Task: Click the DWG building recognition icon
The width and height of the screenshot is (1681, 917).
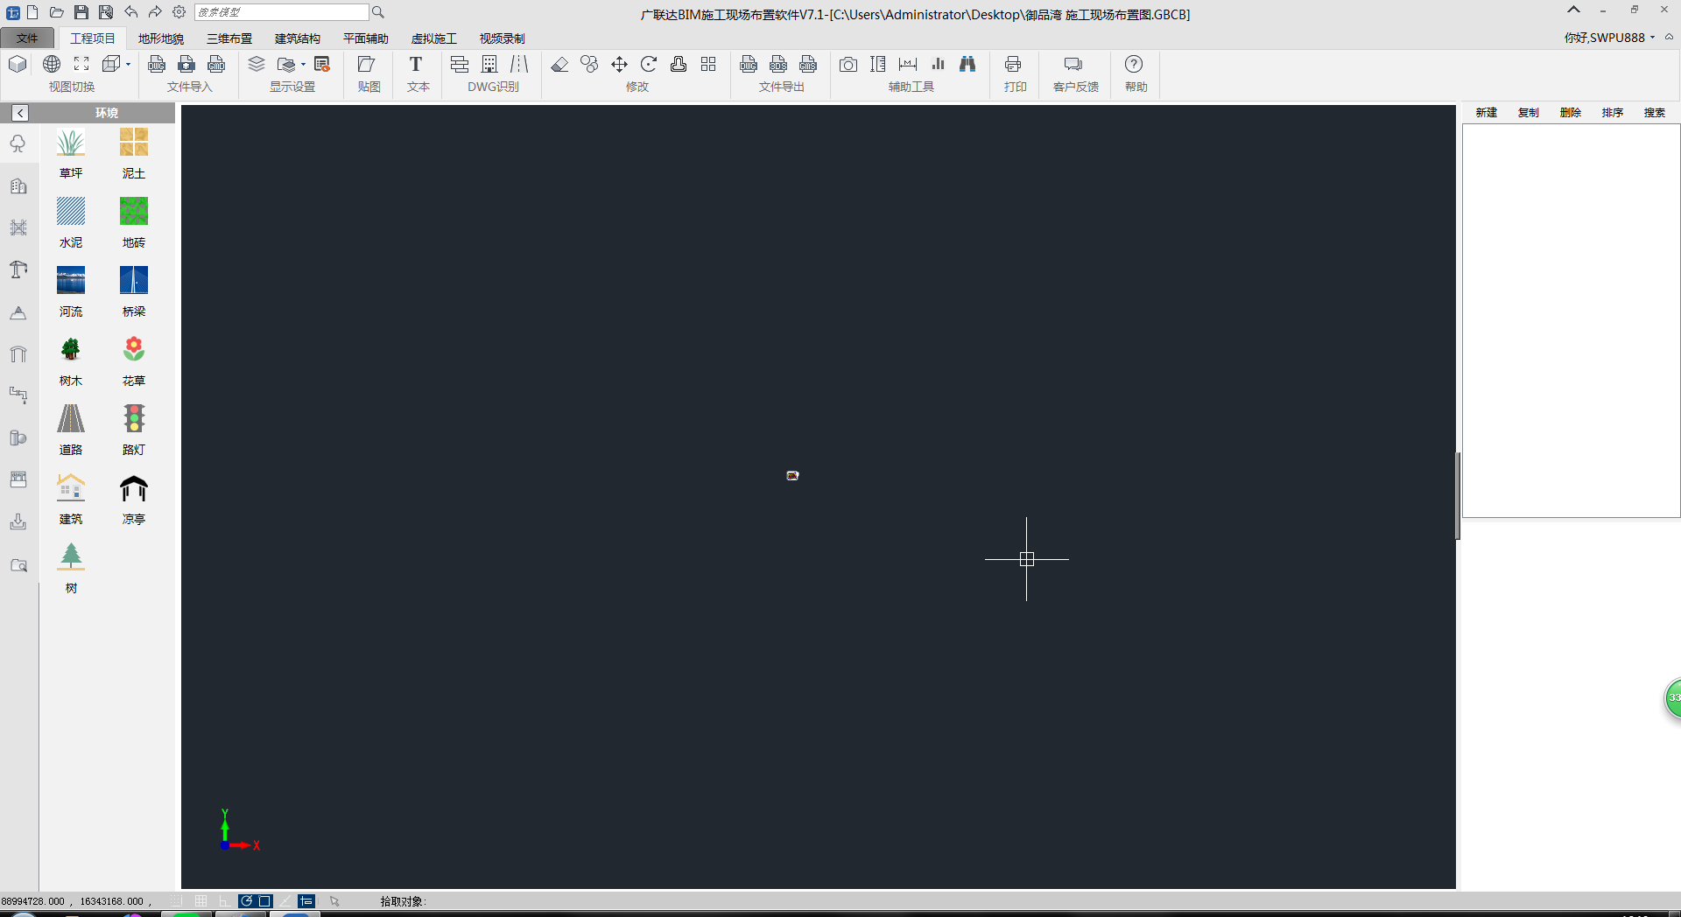Action: pos(489,64)
